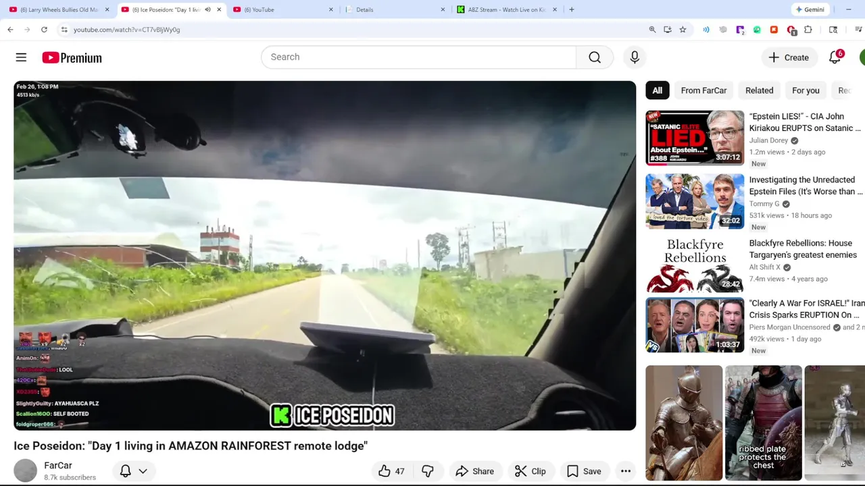Select the All filter chip
The height and width of the screenshot is (486, 865).
click(x=658, y=90)
